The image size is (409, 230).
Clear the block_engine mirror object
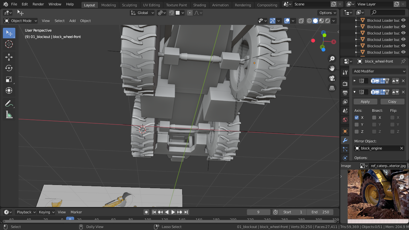coord(402,148)
